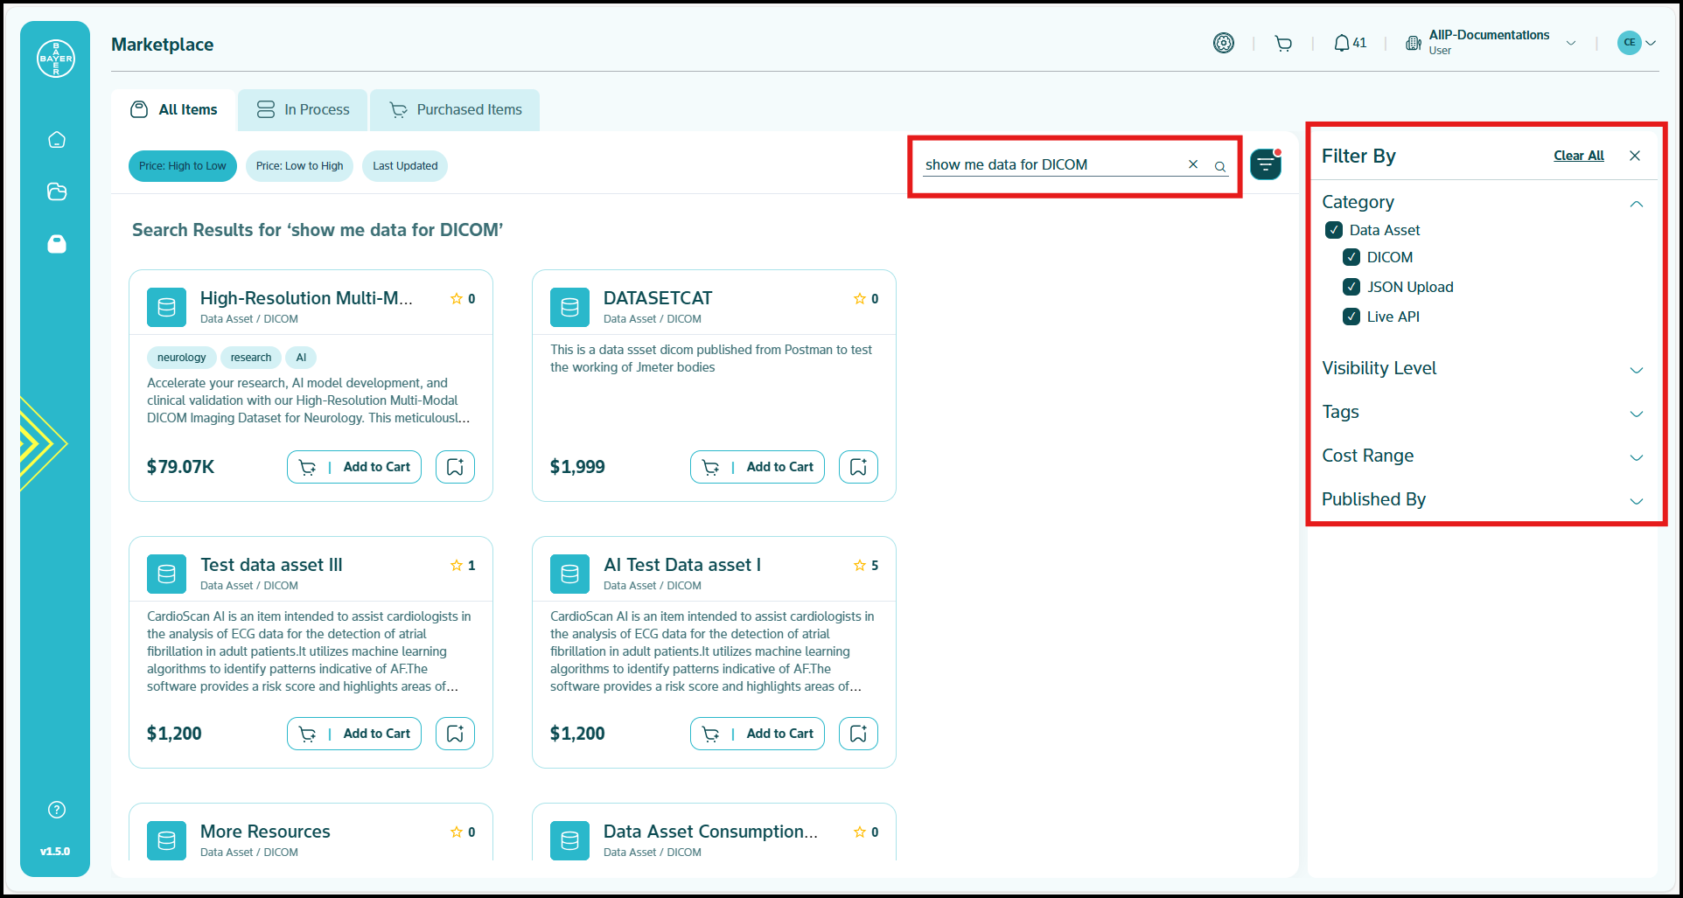
Task: Click the search magnifier icon
Action: pyautogui.click(x=1219, y=166)
